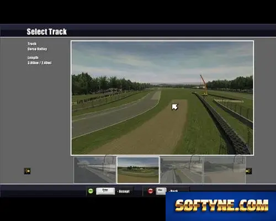The image size is (276, 221).
Task: Click the Esc key button beside Back
Action: click(161, 191)
